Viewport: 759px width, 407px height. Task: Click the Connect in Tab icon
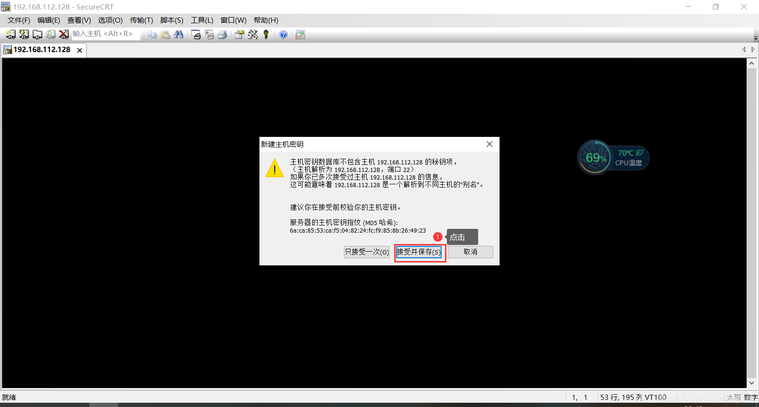(x=37, y=35)
